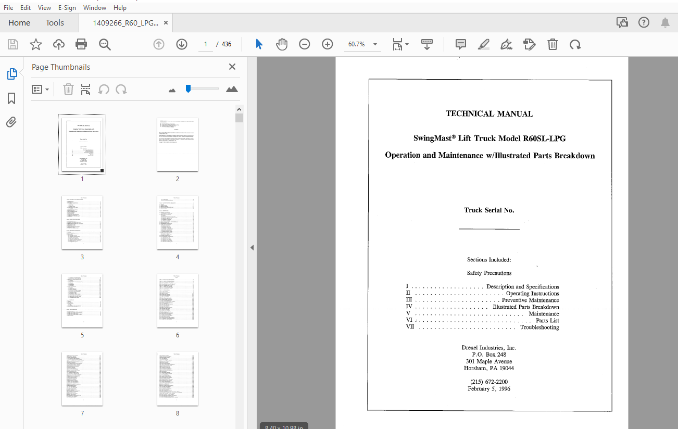678x429 pixels.
Task: Open the Edit PDF tool icon
Action: [529, 44]
